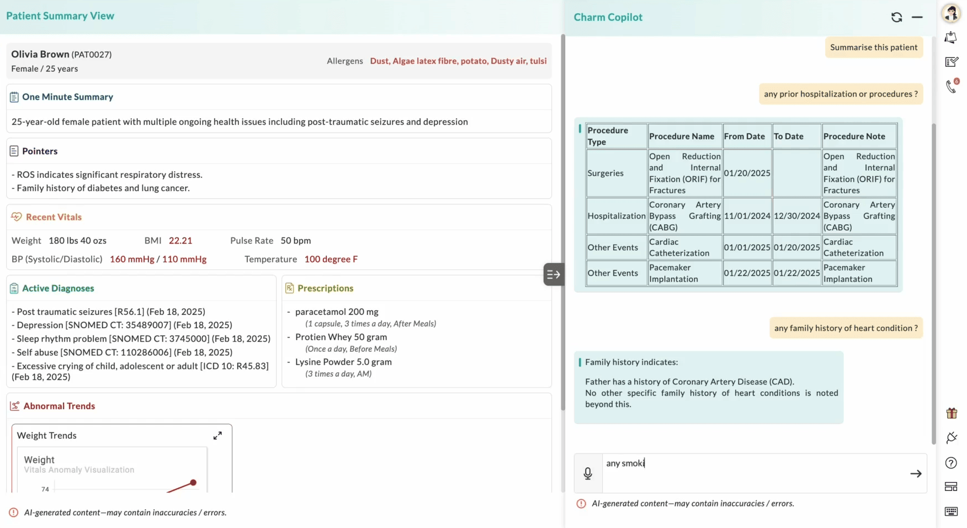This screenshot has width=967, height=528.
Task: Click the Patient Summary View title
Action: coord(60,16)
